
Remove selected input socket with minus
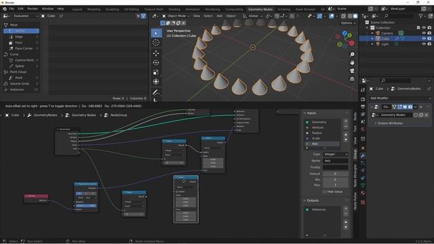point(346,127)
